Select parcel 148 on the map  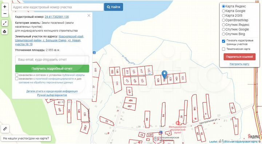point(79,110)
